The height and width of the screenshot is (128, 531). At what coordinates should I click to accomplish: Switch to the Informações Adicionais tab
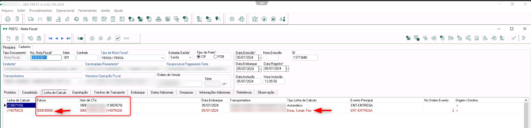click(x=215, y=92)
